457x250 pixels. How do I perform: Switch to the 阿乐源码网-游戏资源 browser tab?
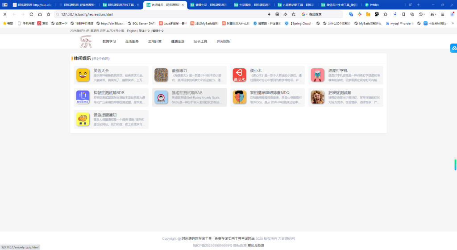point(77,4)
